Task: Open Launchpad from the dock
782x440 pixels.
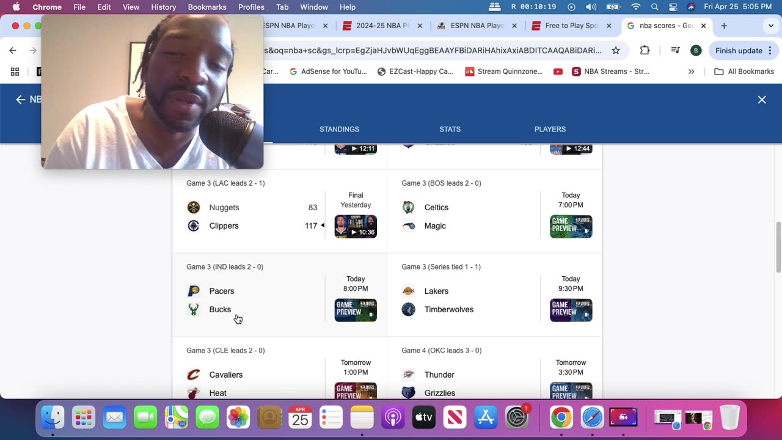Action: pos(83,418)
